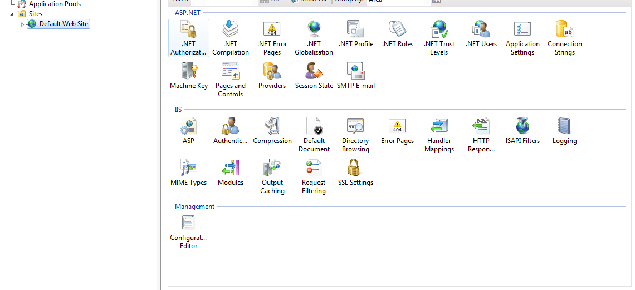This screenshot has height=290, width=635.
Task: Open Error Pages in the IIS group
Action: tap(397, 131)
